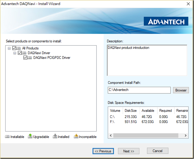Click the DAQNavi PCIGPDC Driver drive icon

pyautogui.click(x=30, y=58)
